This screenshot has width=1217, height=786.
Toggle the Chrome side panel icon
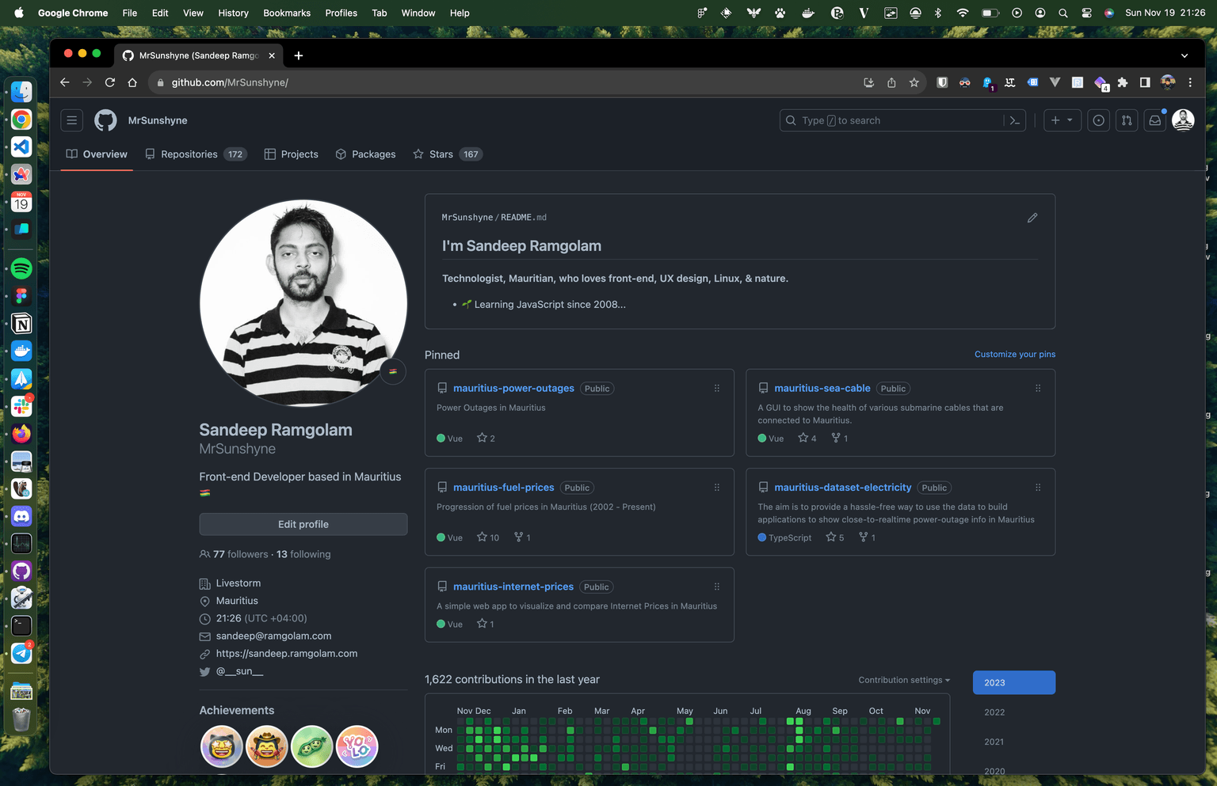(1145, 82)
